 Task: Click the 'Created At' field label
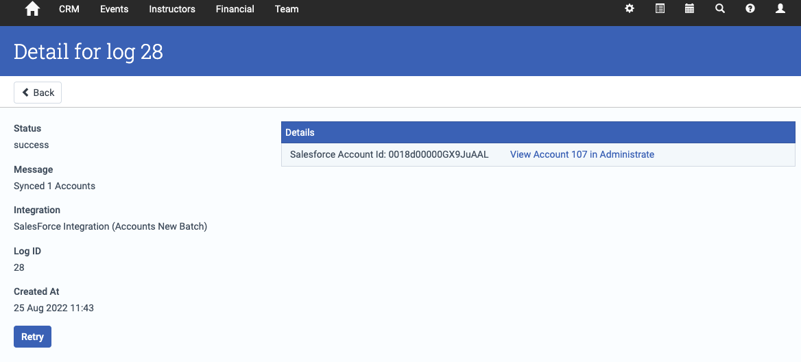(36, 291)
